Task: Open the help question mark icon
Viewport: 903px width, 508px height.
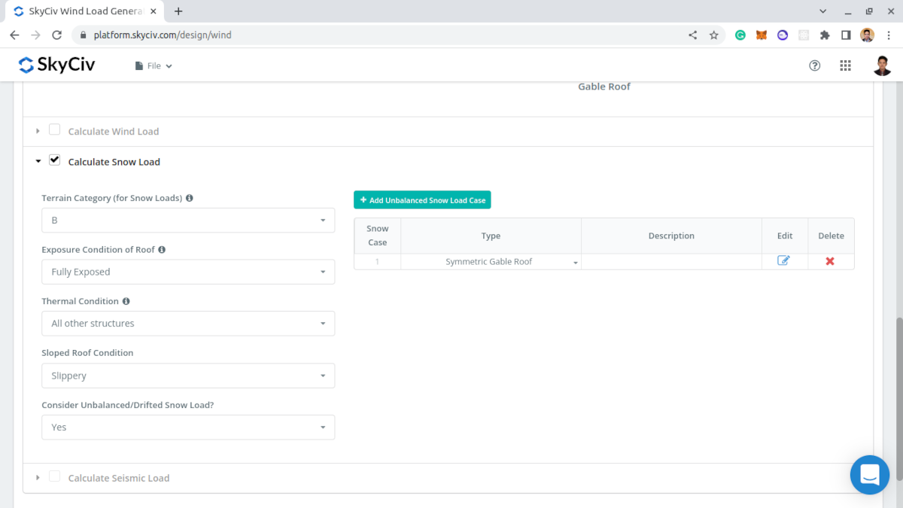Action: [814, 65]
